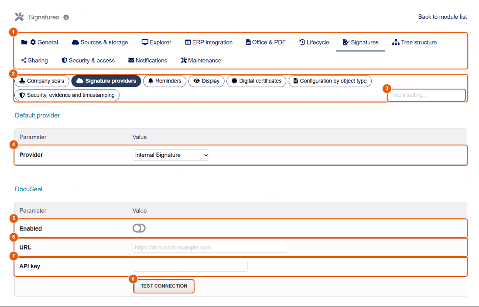479x307 pixels.
Task: Switch to the Maintenance tab
Action: pyautogui.click(x=201, y=60)
